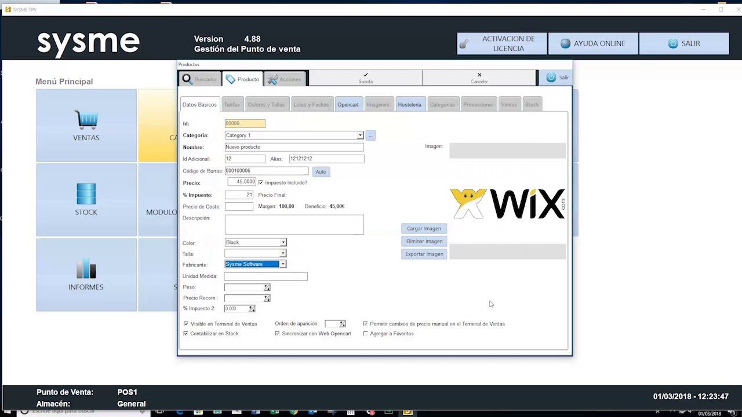The image size is (742, 417).
Task: Open Ayuda Online globe button
Action: coord(592,43)
